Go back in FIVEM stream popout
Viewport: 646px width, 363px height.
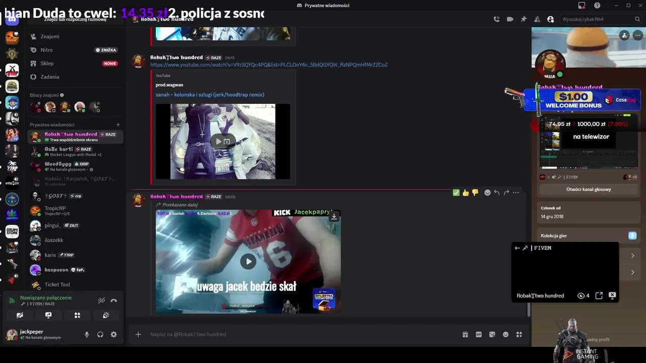(x=517, y=248)
